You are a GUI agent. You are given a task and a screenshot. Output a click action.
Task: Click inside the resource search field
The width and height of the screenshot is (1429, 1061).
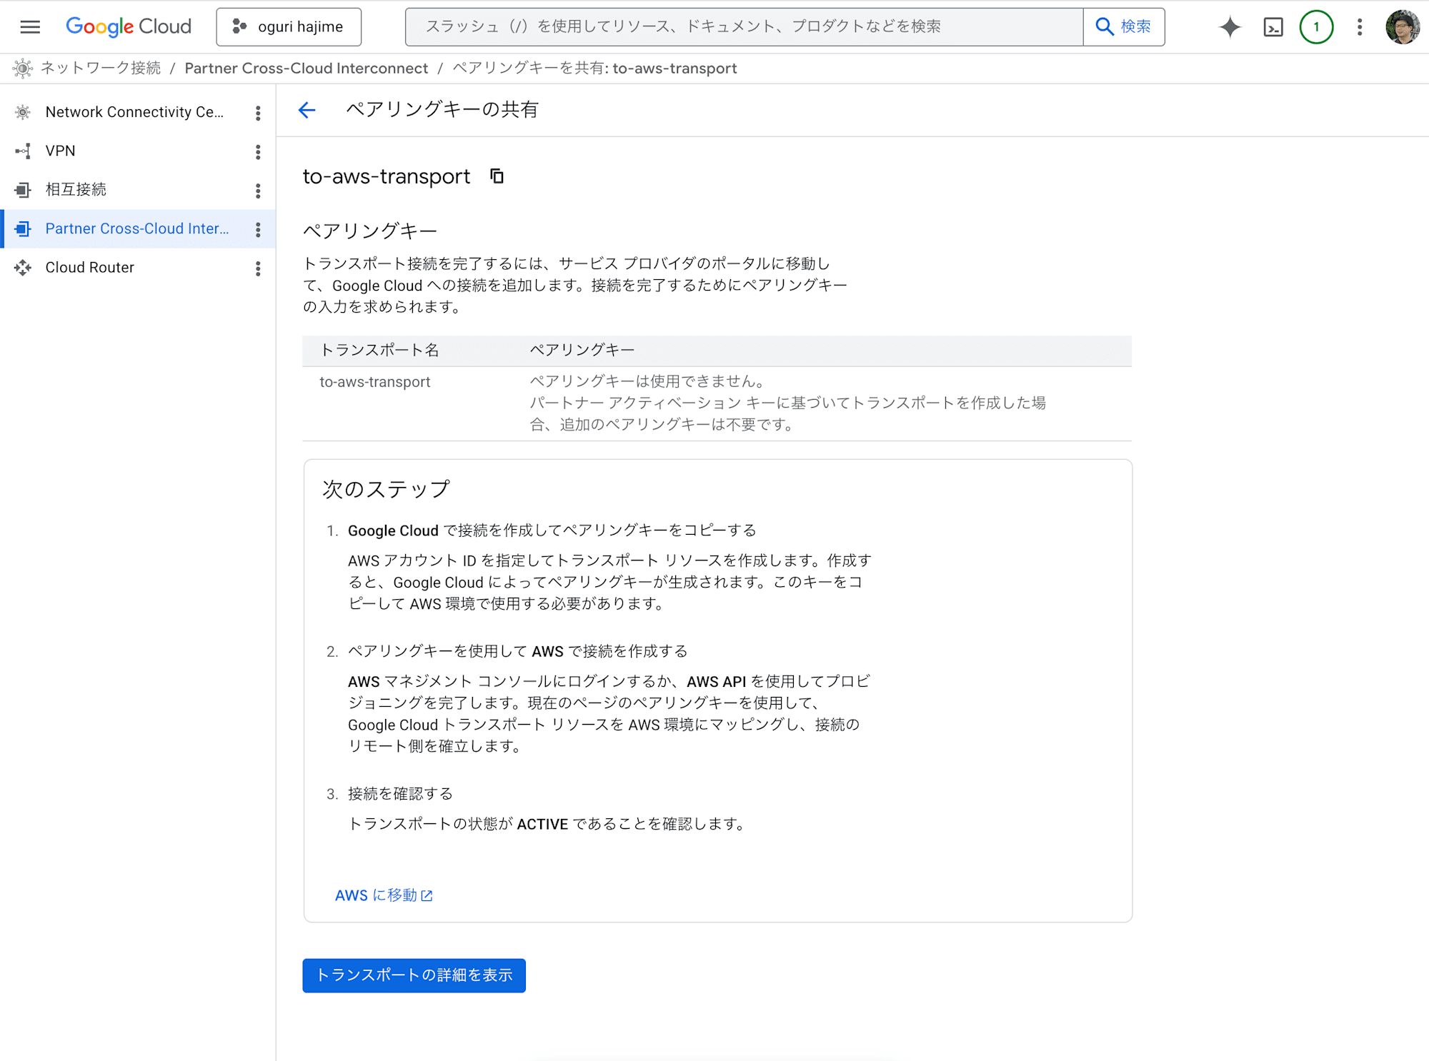pos(714,26)
